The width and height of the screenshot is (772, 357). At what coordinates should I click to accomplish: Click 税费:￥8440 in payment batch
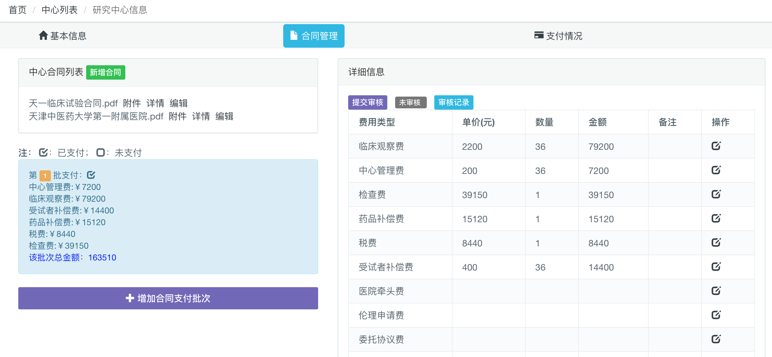(x=52, y=234)
